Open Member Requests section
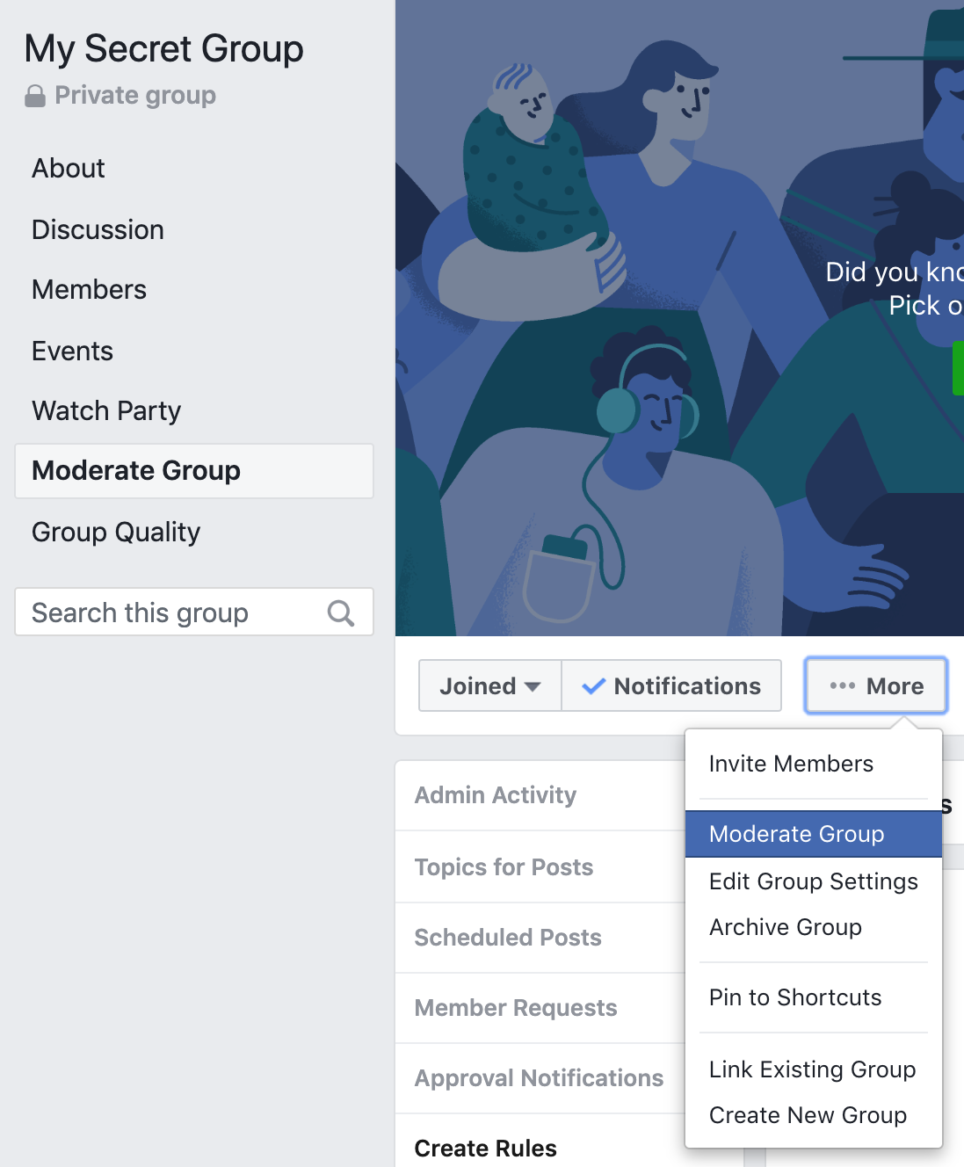The width and height of the screenshot is (964, 1167). (x=516, y=1008)
